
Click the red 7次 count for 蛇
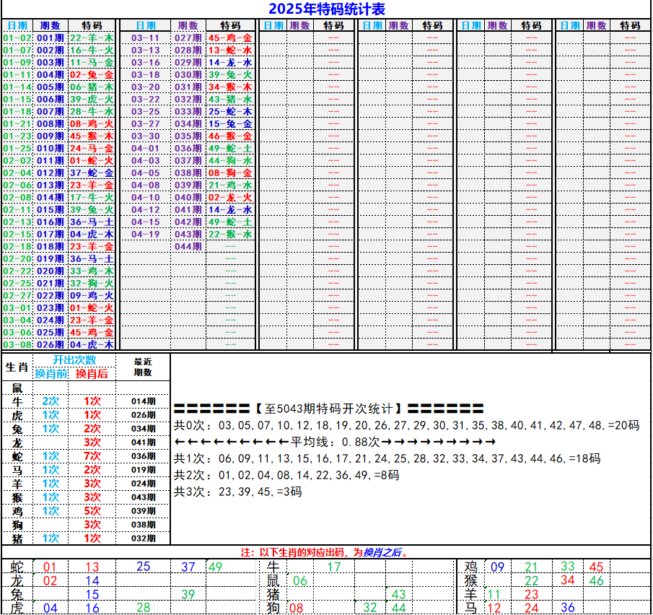click(x=92, y=456)
